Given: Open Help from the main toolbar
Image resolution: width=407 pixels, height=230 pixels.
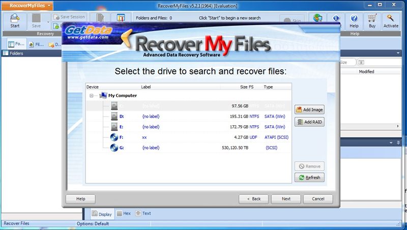Looking at the screenshot, I should click(x=354, y=21).
